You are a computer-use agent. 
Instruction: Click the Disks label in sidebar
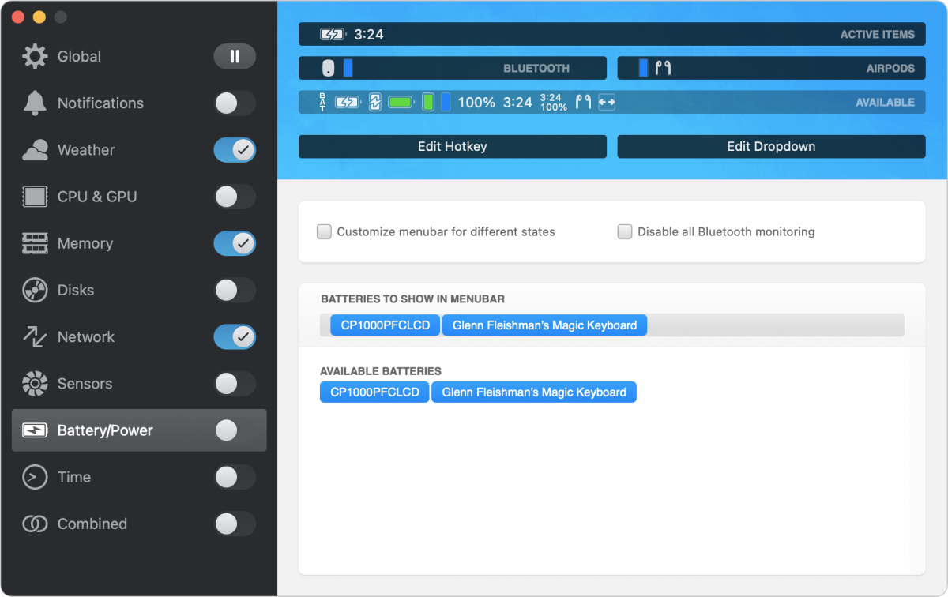[x=76, y=290]
